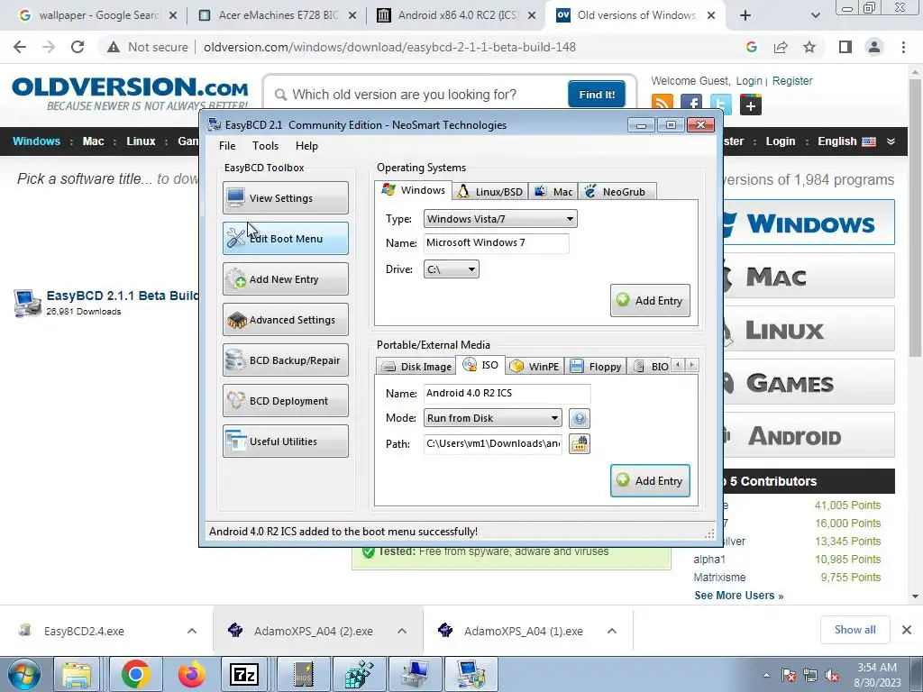The height and width of the screenshot is (692, 923).
Task: Click the ISO Path input field
Action: pos(493,443)
